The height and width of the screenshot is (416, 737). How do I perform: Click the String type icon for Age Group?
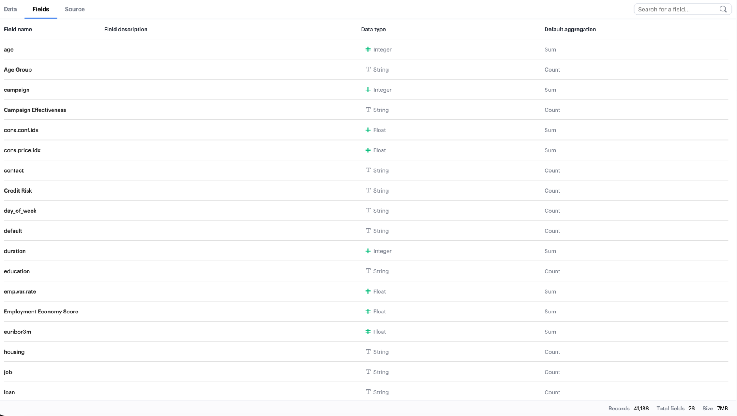(368, 69)
